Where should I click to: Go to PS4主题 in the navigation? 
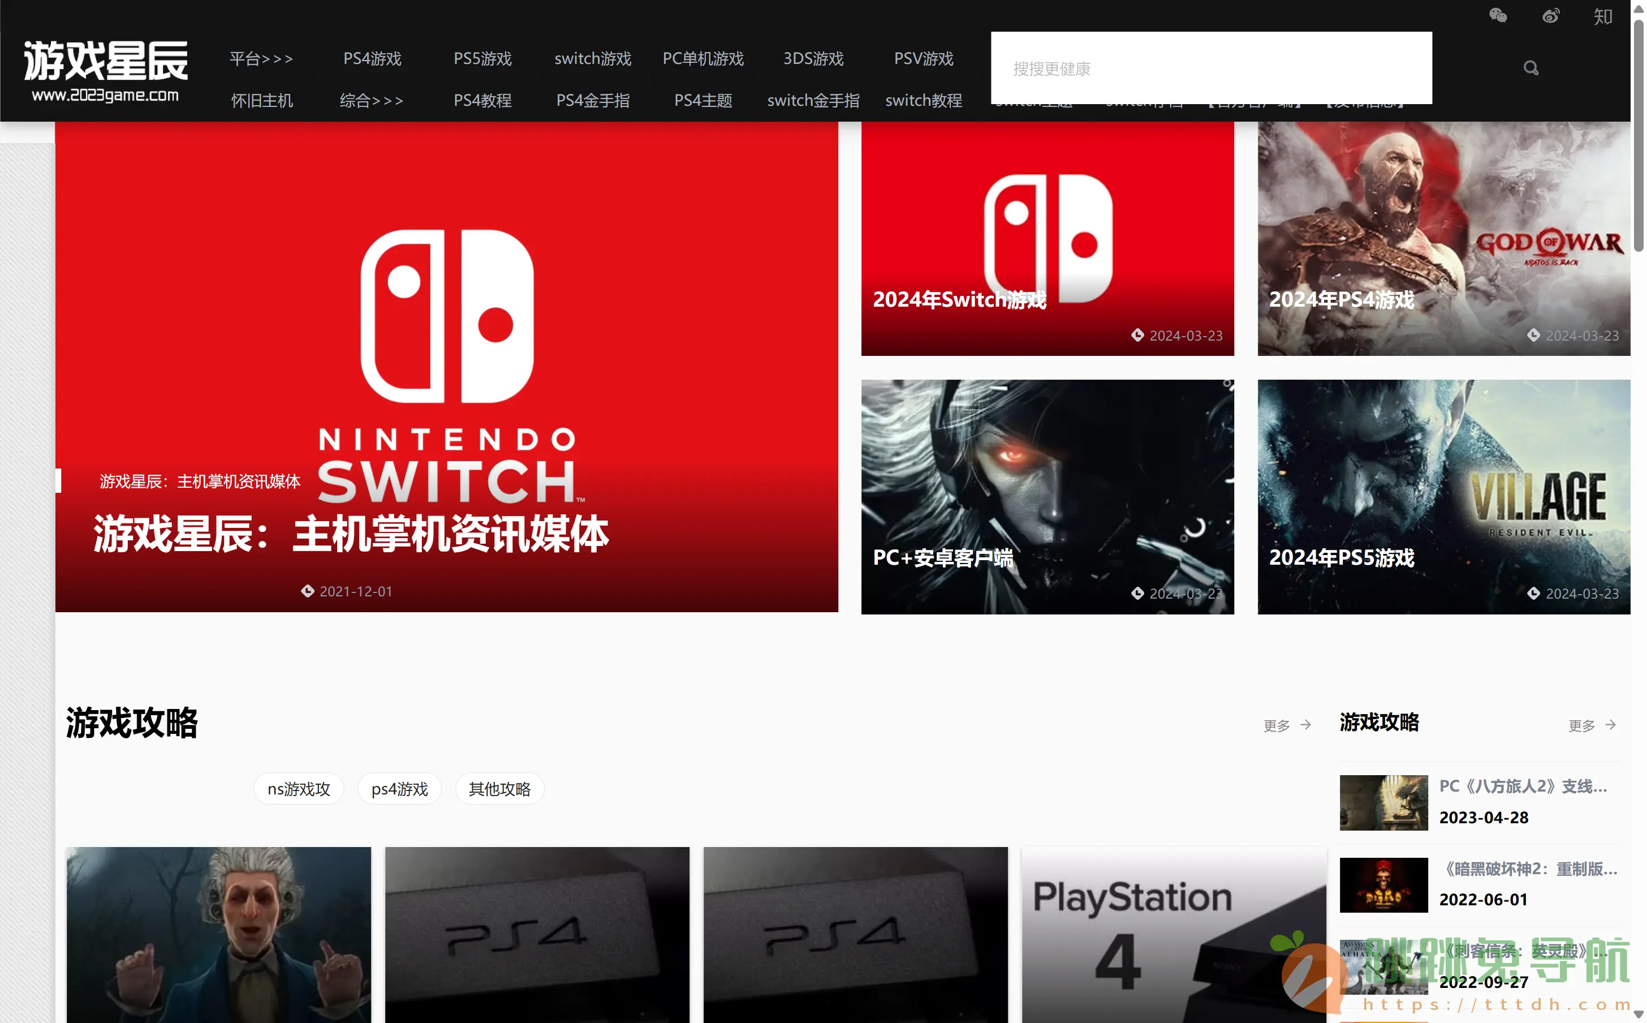pos(702,101)
